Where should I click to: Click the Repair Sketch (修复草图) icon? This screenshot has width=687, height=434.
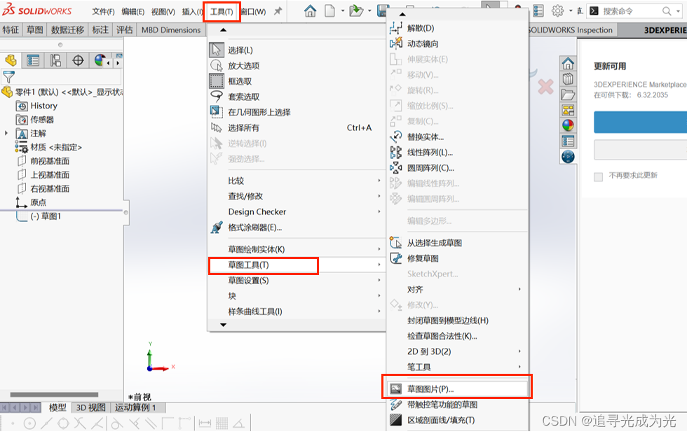[x=396, y=258]
